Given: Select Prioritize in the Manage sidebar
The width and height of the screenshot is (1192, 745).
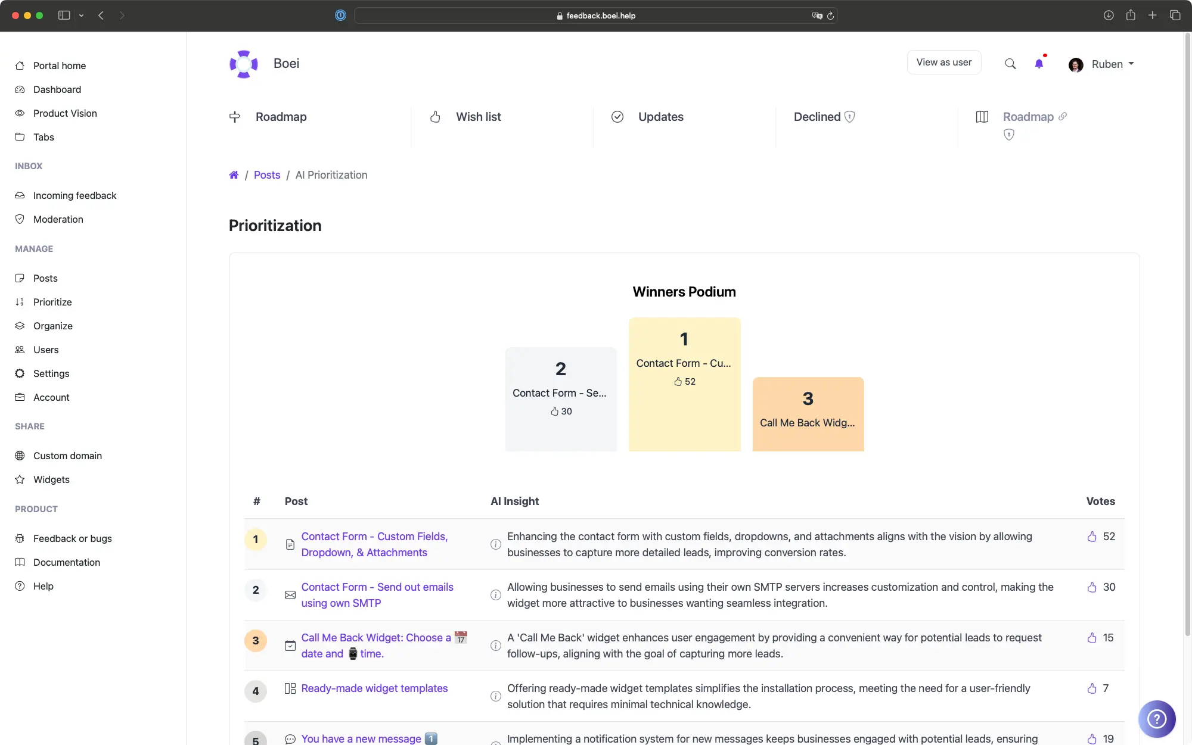Looking at the screenshot, I should pyautogui.click(x=51, y=302).
